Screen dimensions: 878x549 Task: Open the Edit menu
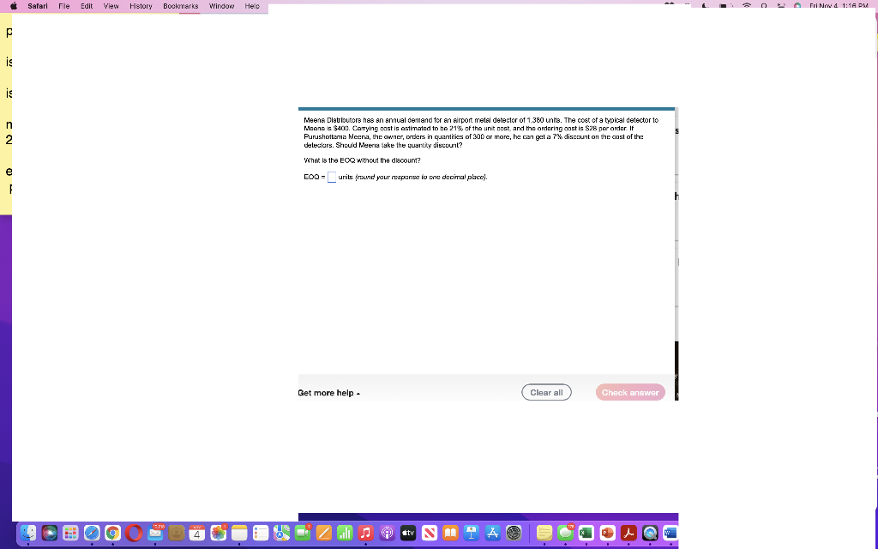[87, 6]
